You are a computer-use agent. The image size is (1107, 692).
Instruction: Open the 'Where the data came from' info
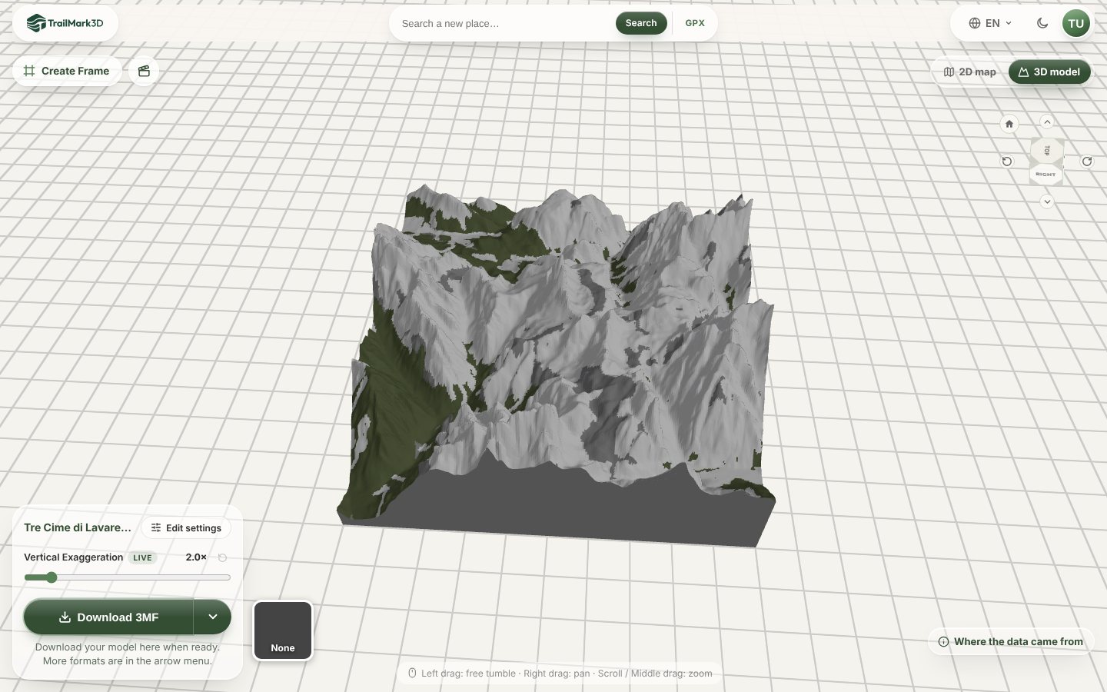tap(1011, 641)
